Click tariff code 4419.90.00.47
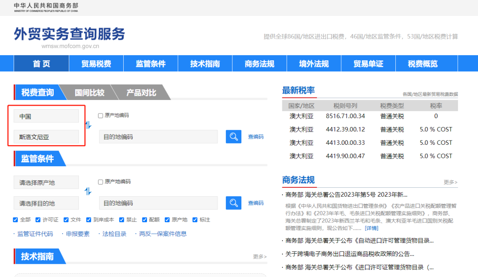The image size is (478, 277). 345,156
